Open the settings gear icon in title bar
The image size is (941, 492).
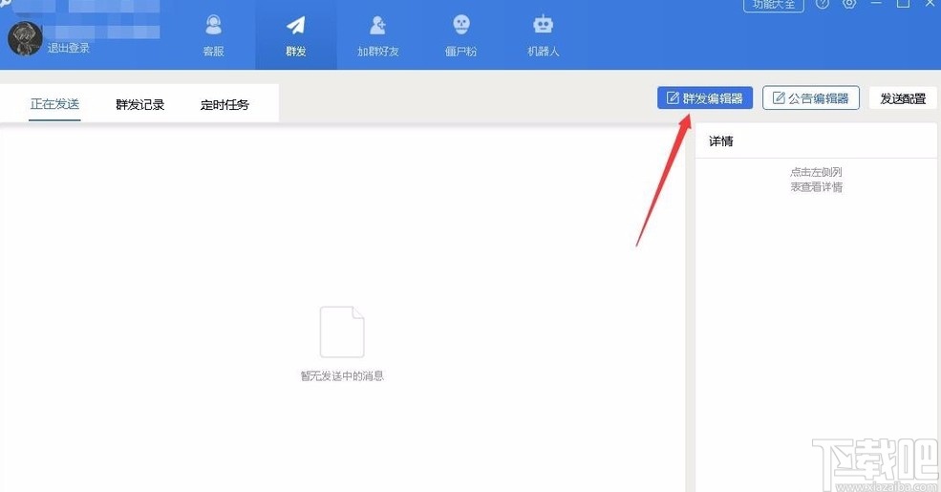pos(848,4)
